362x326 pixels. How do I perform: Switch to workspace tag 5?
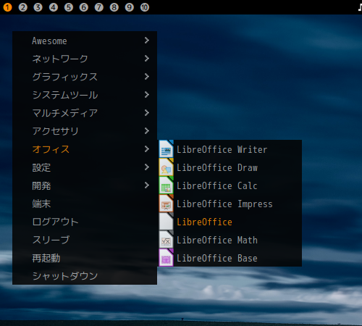pos(69,7)
